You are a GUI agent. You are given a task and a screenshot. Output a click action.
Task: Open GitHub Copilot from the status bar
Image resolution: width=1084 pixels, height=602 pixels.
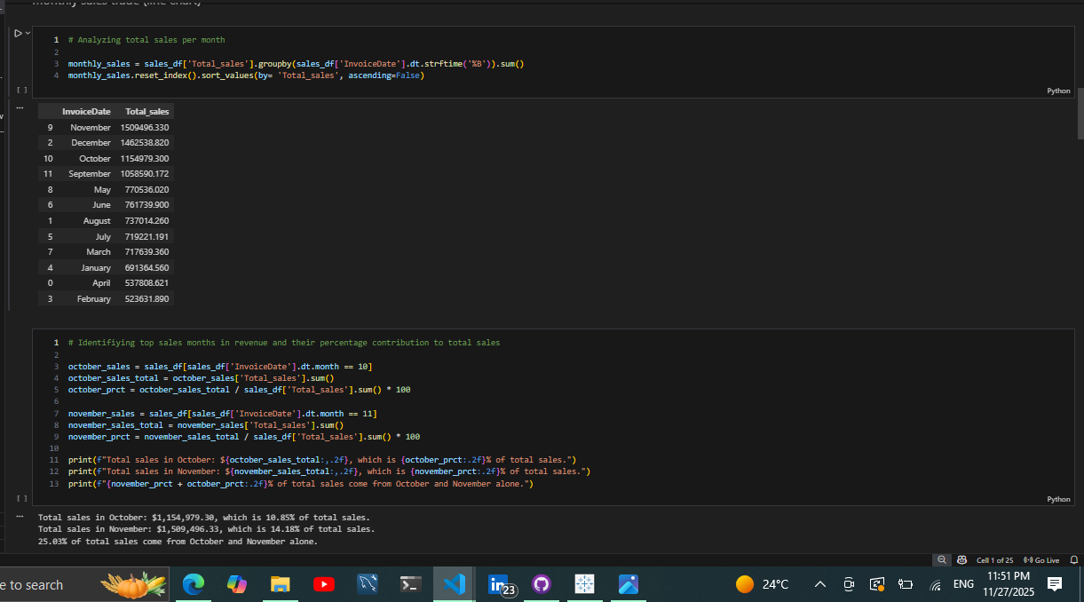[x=961, y=560]
